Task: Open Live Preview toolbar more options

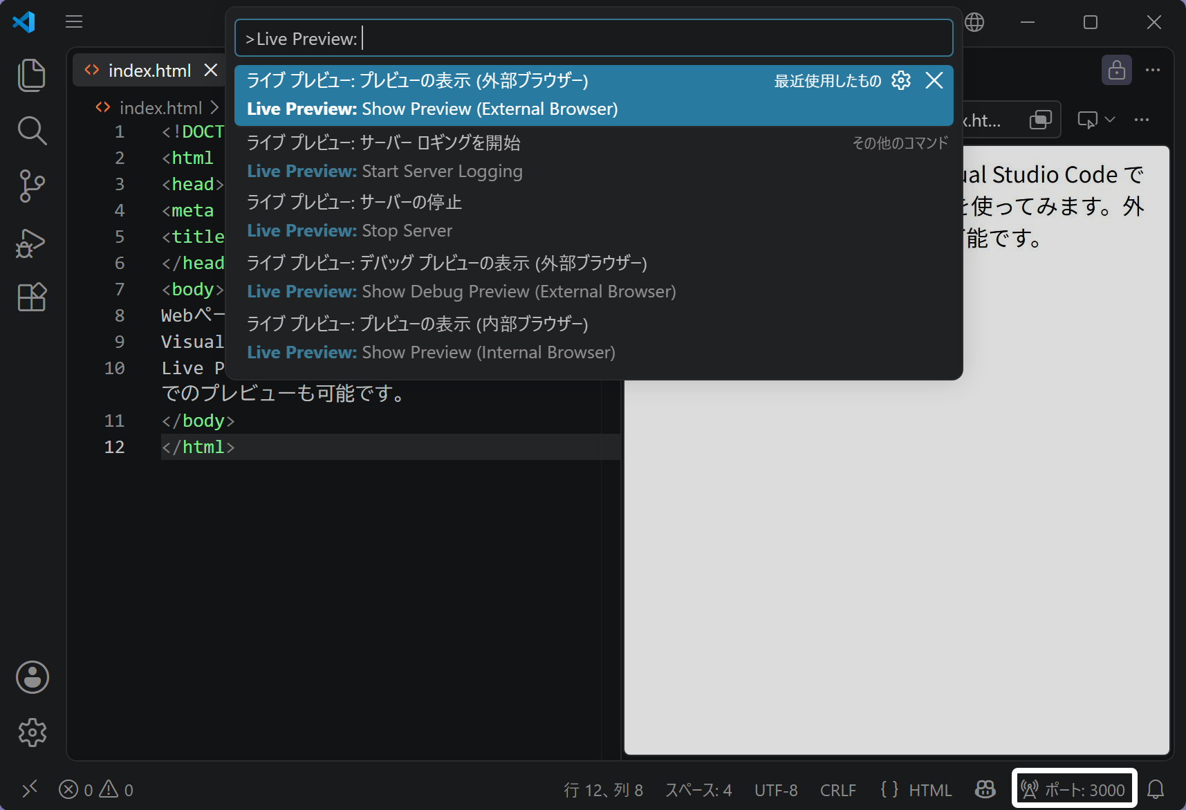Action: click(x=1142, y=120)
